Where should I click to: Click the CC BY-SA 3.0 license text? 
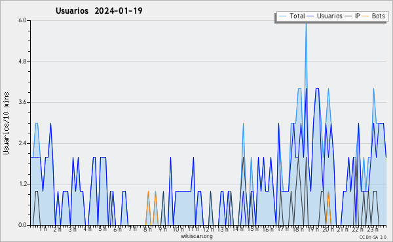click(x=373, y=237)
